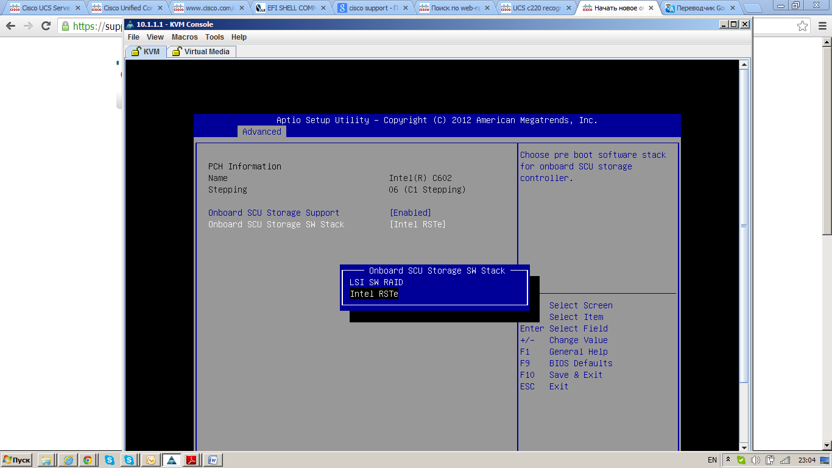Switch to the EFI SHELL COMM Chrome tab
This screenshot has height=468, width=832.
tap(290, 8)
